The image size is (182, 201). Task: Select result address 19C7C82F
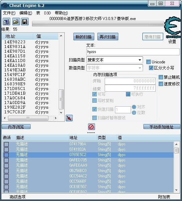point(30,112)
